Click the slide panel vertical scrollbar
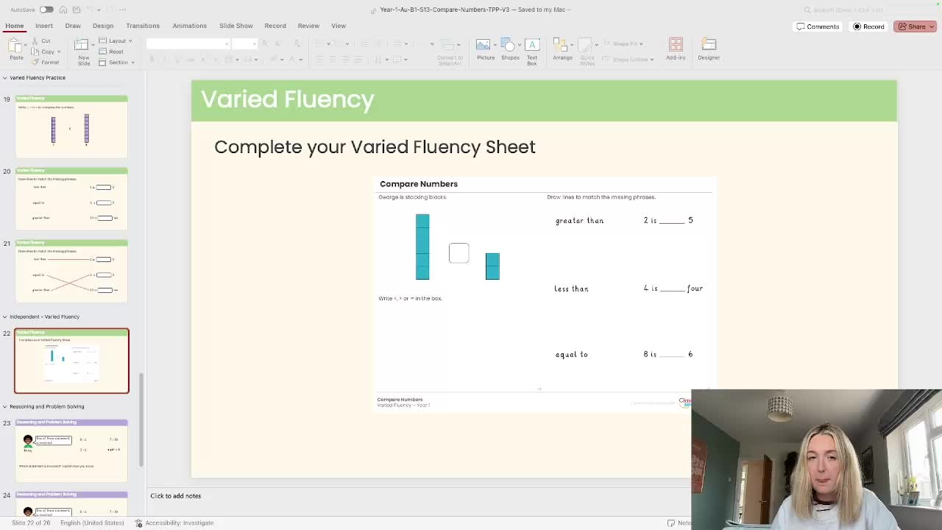Image resolution: width=942 pixels, height=530 pixels. (x=141, y=420)
